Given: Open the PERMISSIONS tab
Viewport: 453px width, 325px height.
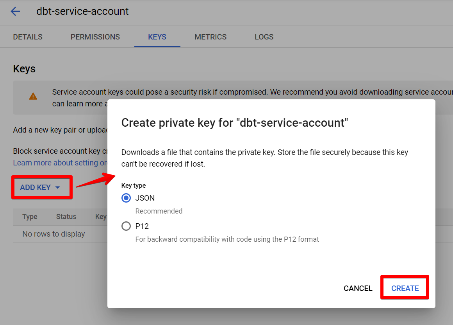Looking at the screenshot, I should 95,37.
